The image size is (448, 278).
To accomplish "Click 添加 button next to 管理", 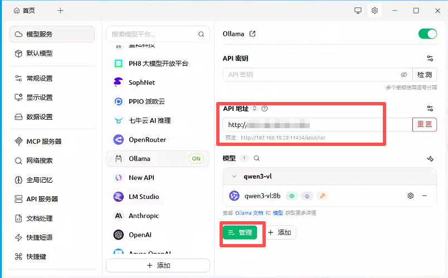I will coord(280,232).
